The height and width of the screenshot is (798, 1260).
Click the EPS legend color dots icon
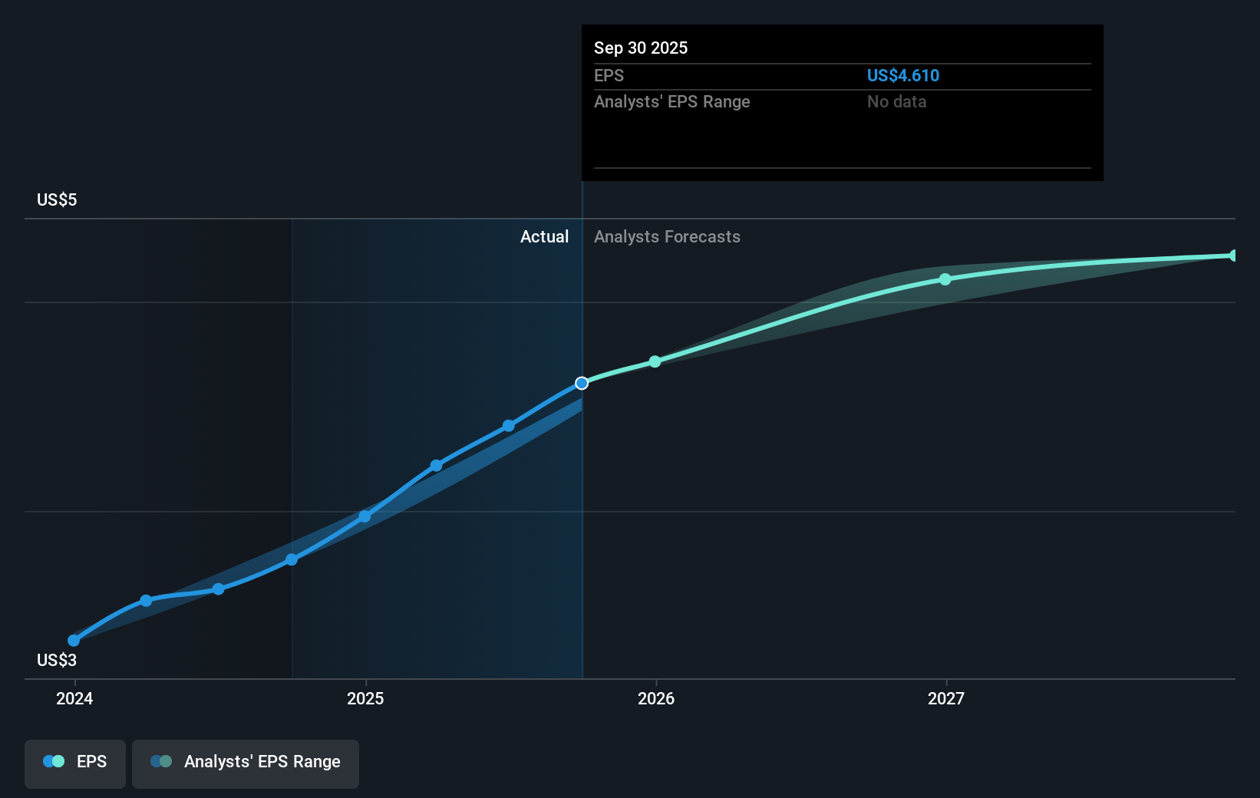(x=54, y=761)
